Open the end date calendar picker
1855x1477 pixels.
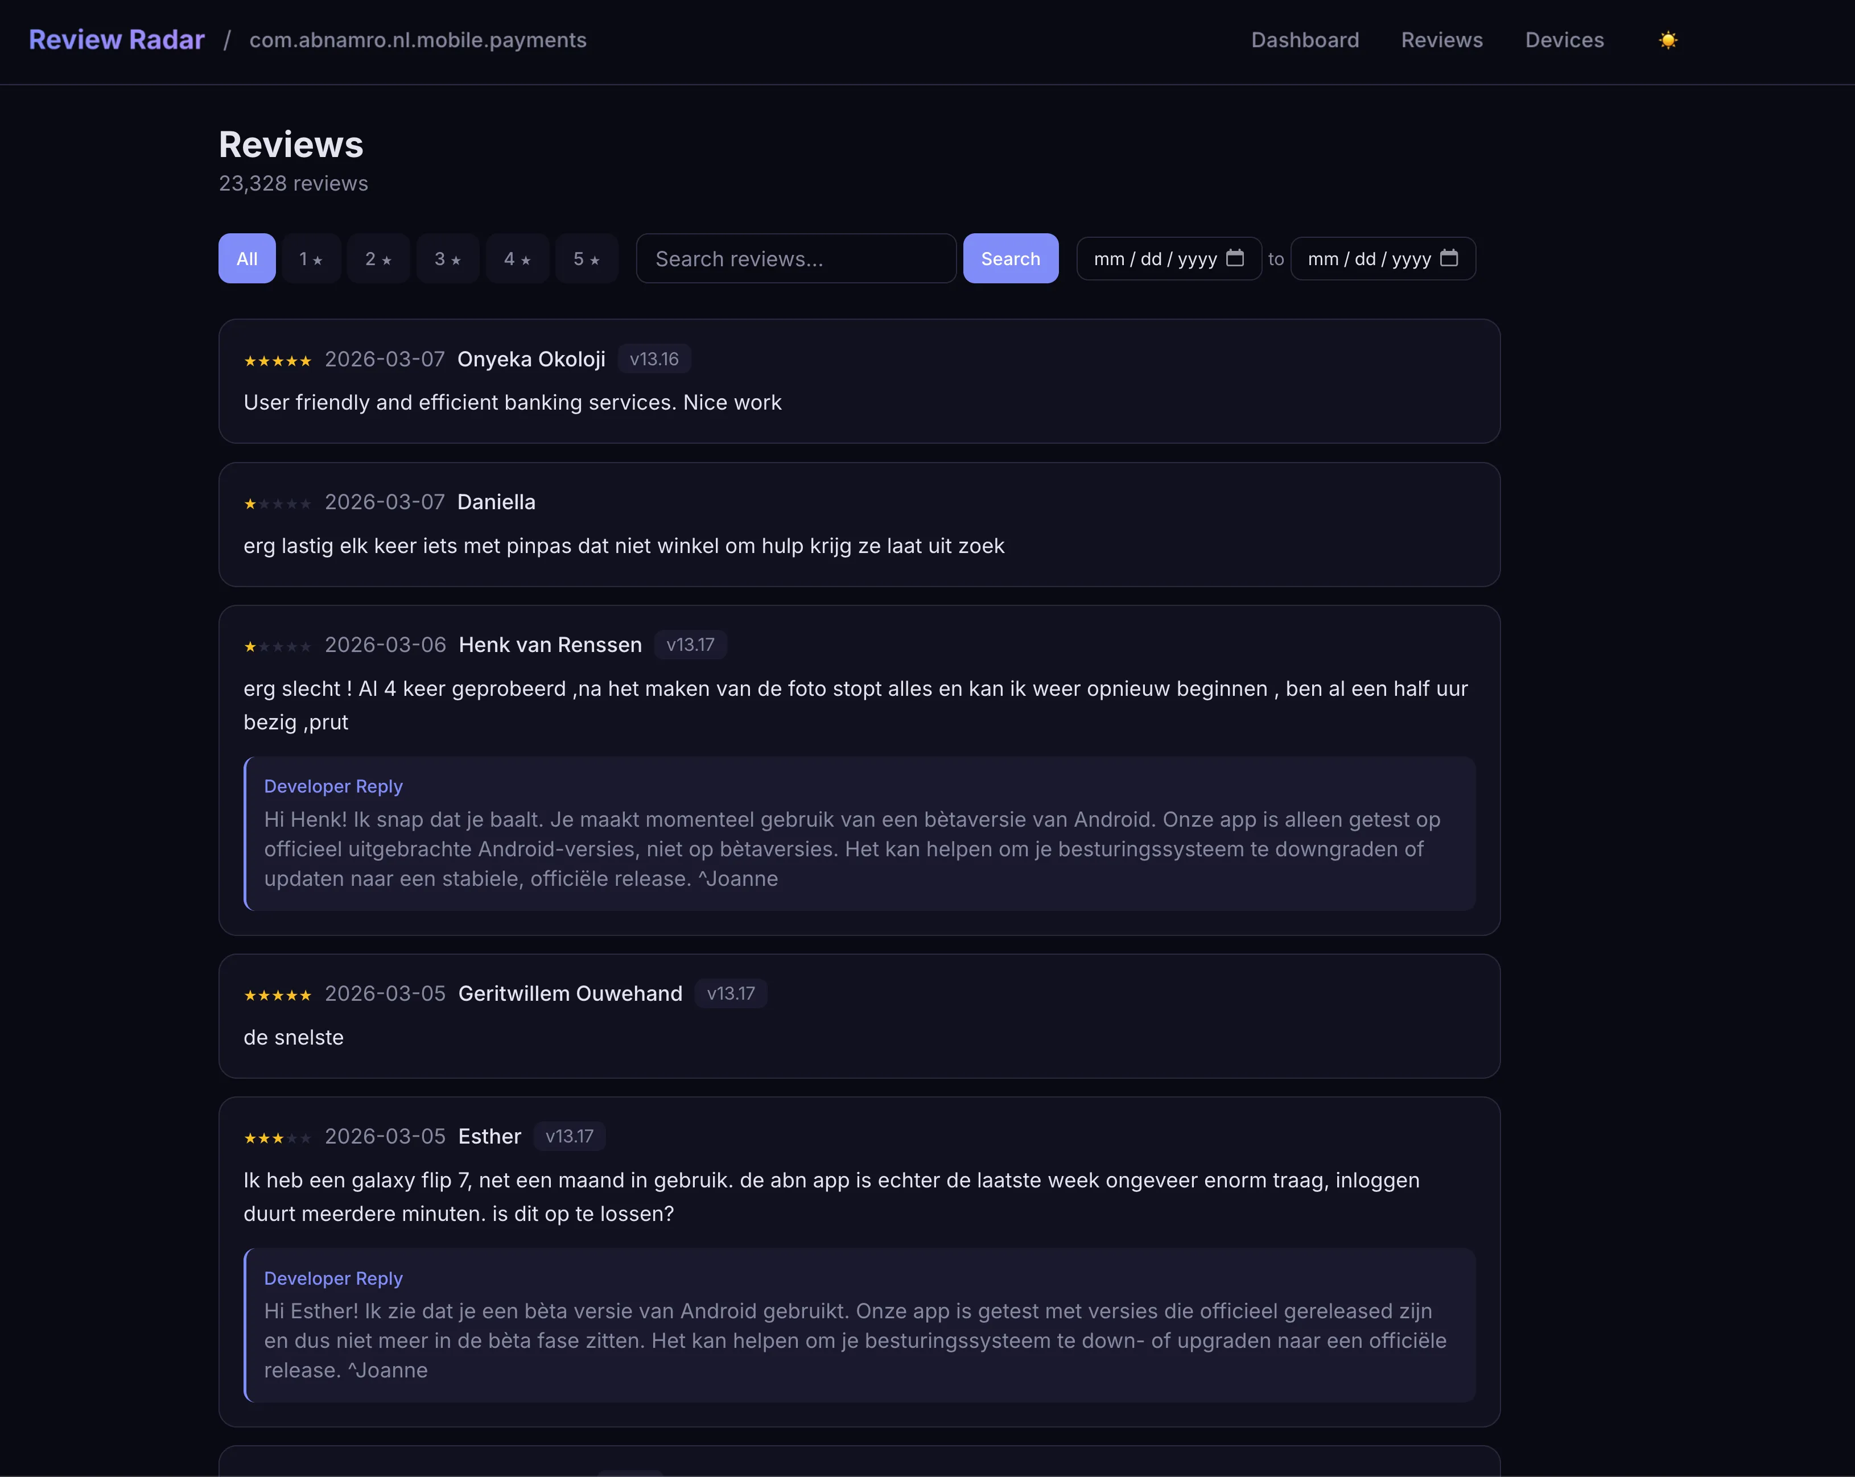[1449, 258]
